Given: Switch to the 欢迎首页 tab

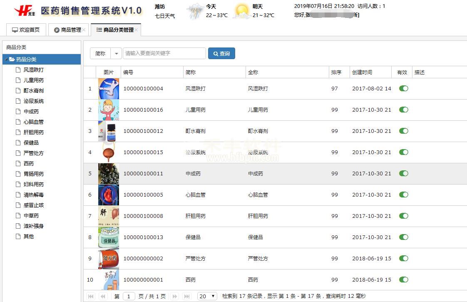Looking at the screenshot, I should pyautogui.click(x=26, y=30).
